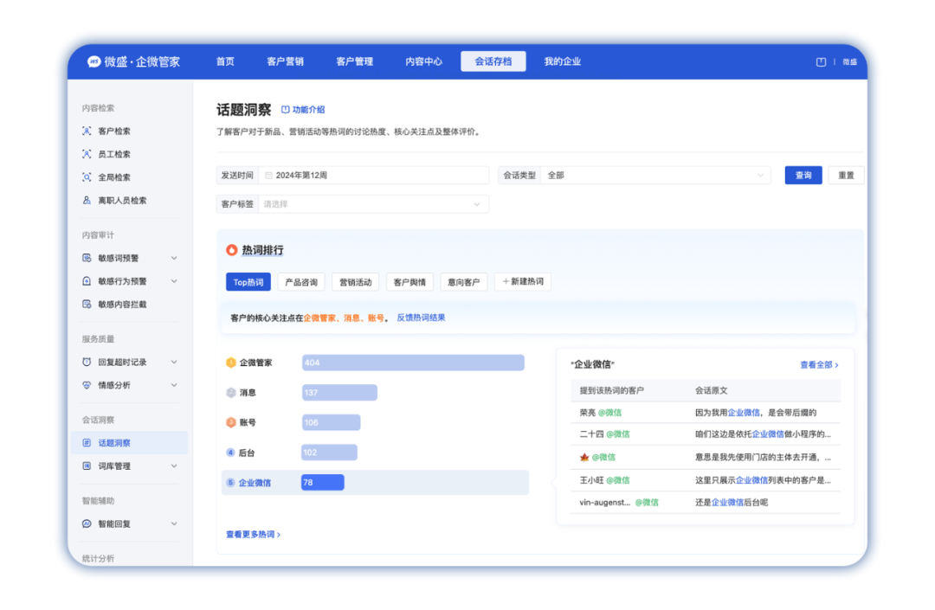935x610 pixels.
Task: Expand the 智能回复 chevron
Action: point(174,524)
